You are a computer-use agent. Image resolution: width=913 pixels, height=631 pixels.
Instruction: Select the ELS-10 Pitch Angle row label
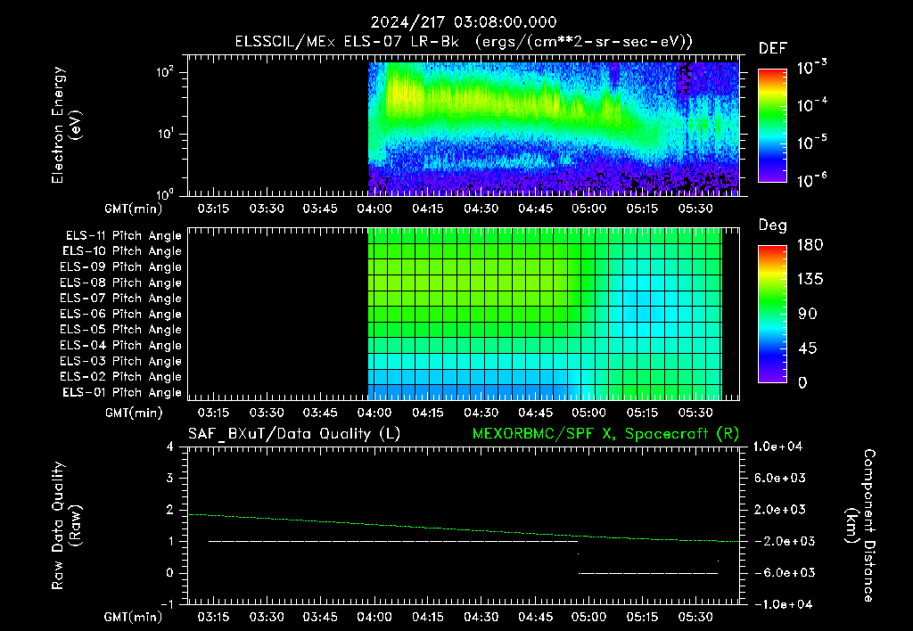pyautogui.click(x=121, y=251)
